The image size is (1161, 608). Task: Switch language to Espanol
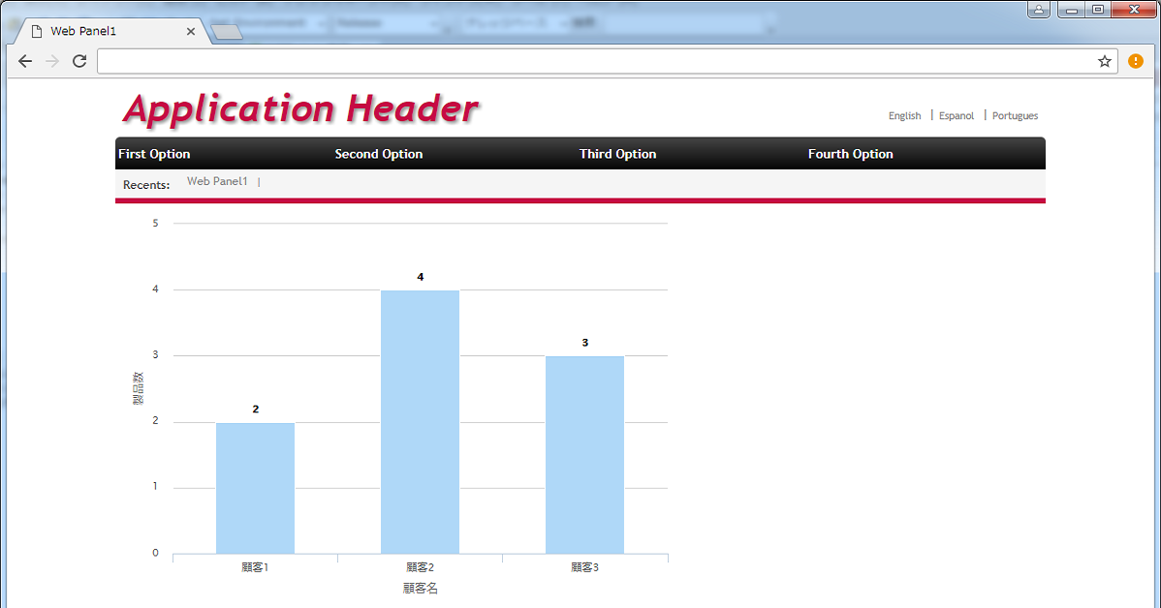coord(957,116)
